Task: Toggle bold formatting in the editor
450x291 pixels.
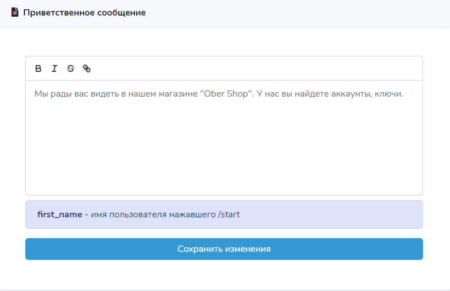Action: coord(38,68)
